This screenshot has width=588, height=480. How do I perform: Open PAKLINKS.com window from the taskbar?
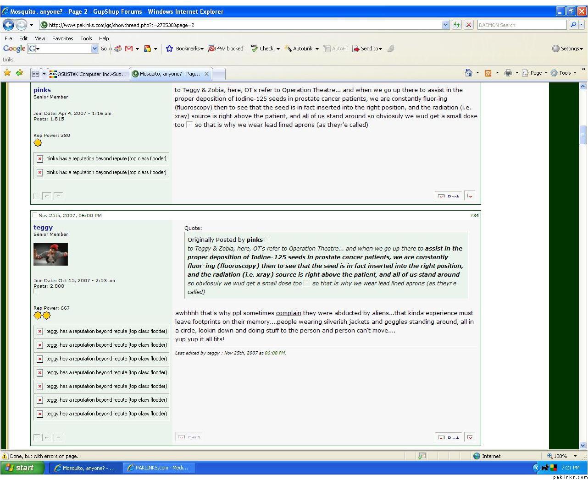pos(159,468)
